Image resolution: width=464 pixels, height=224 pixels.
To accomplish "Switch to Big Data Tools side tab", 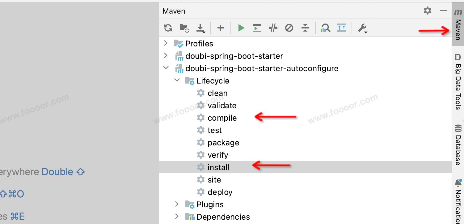I will (458, 82).
